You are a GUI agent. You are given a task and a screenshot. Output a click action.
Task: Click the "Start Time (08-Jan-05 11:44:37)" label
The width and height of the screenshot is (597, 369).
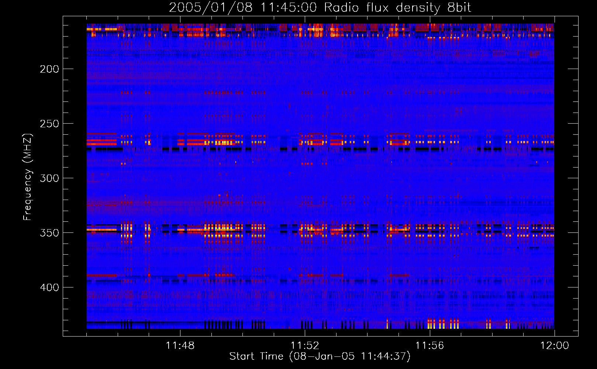tap(320, 356)
